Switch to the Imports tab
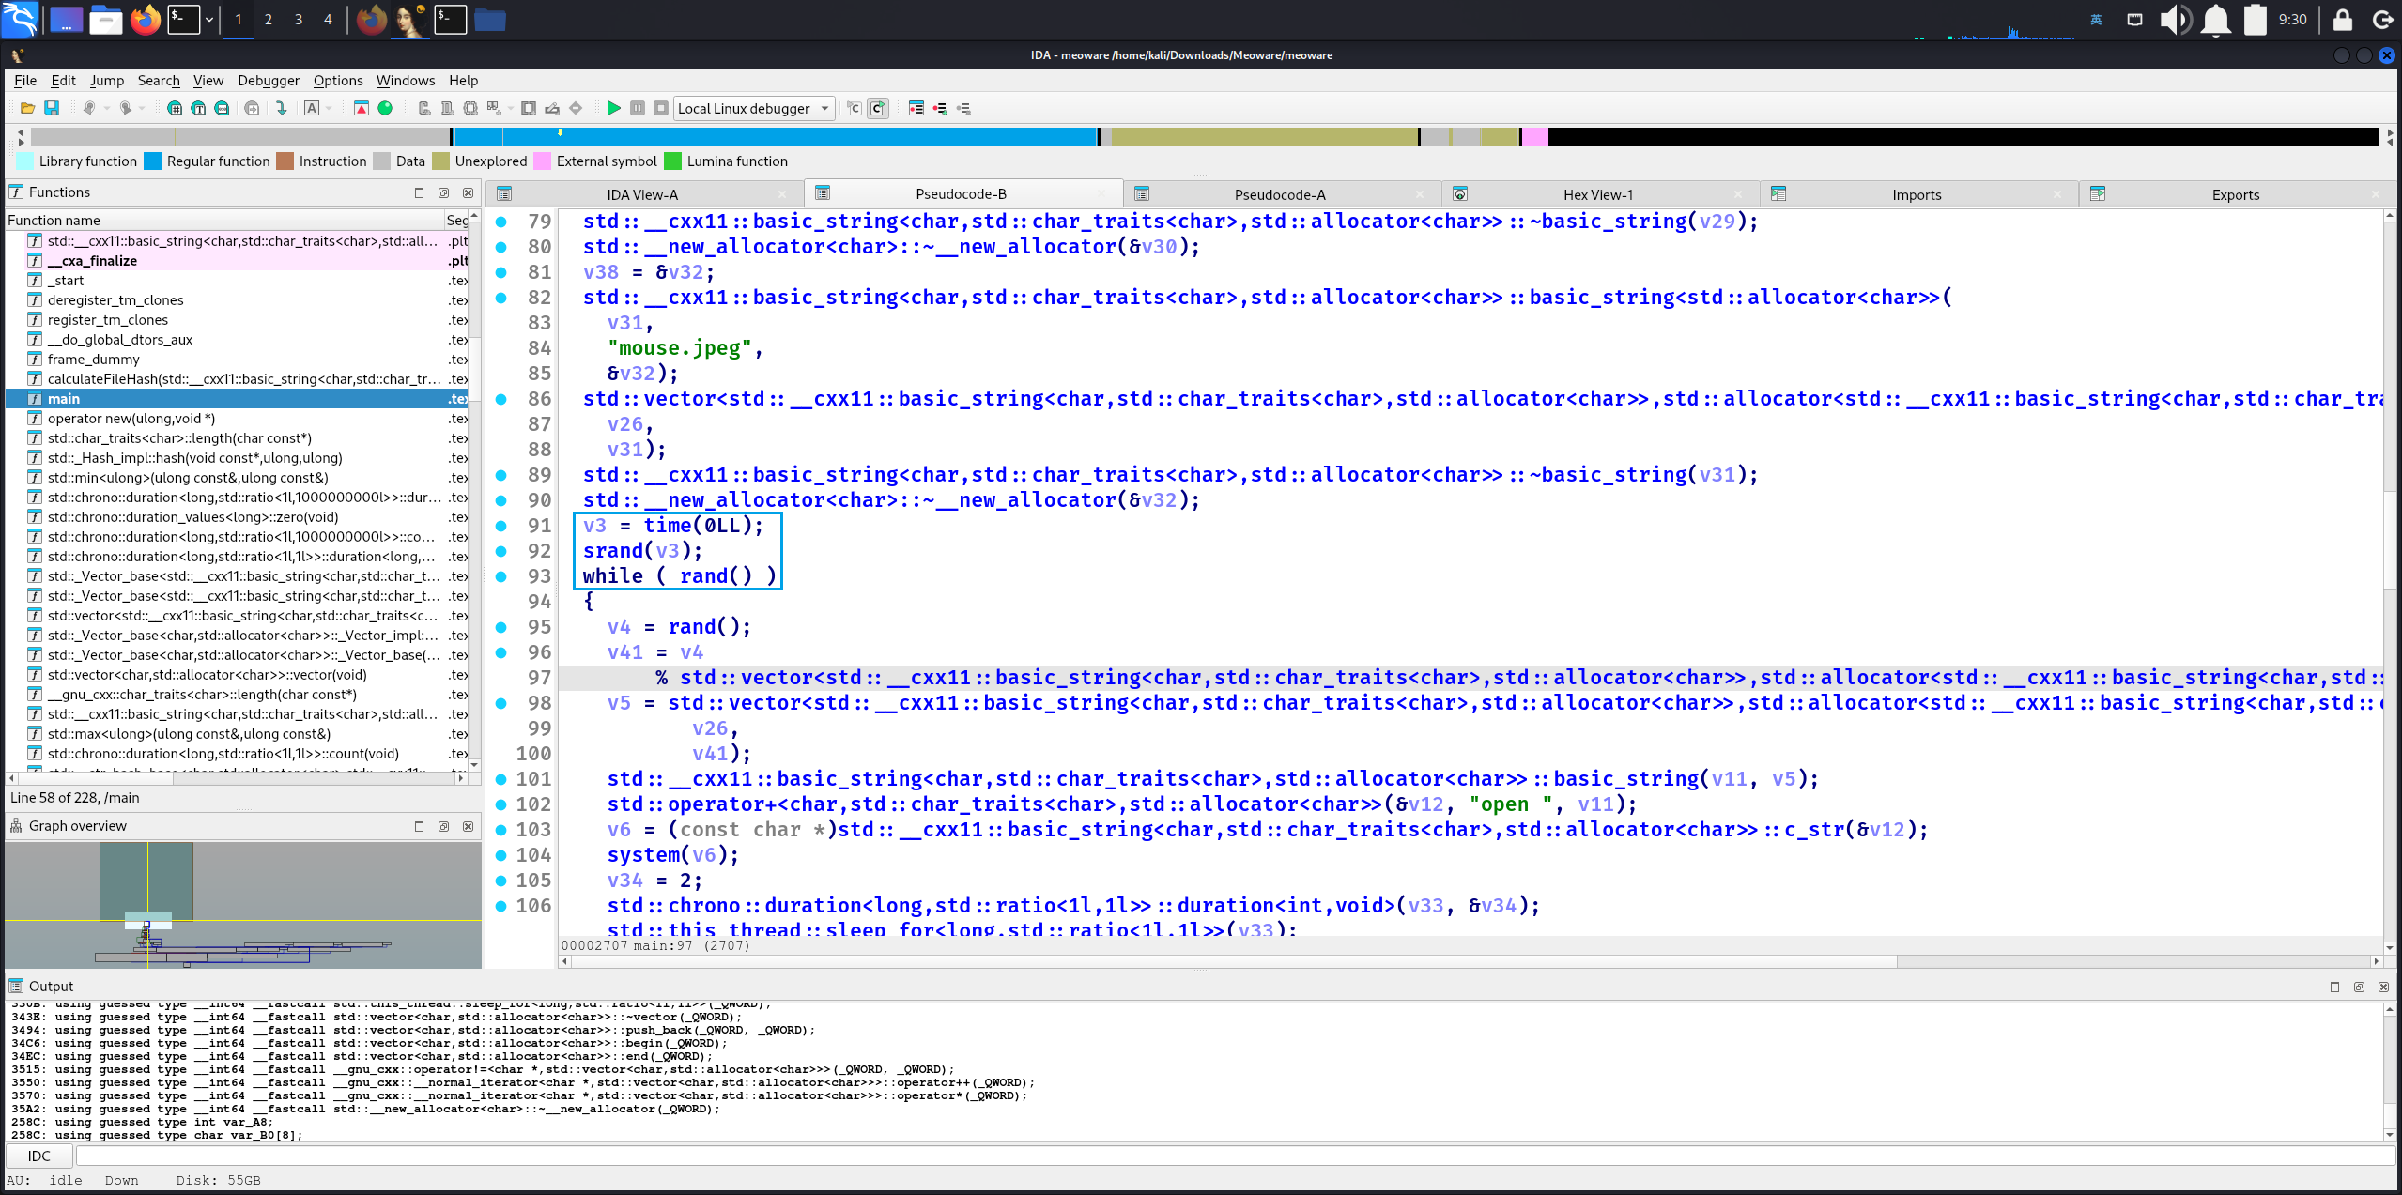This screenshot has height=1195, width=2402. [1917, 194]
